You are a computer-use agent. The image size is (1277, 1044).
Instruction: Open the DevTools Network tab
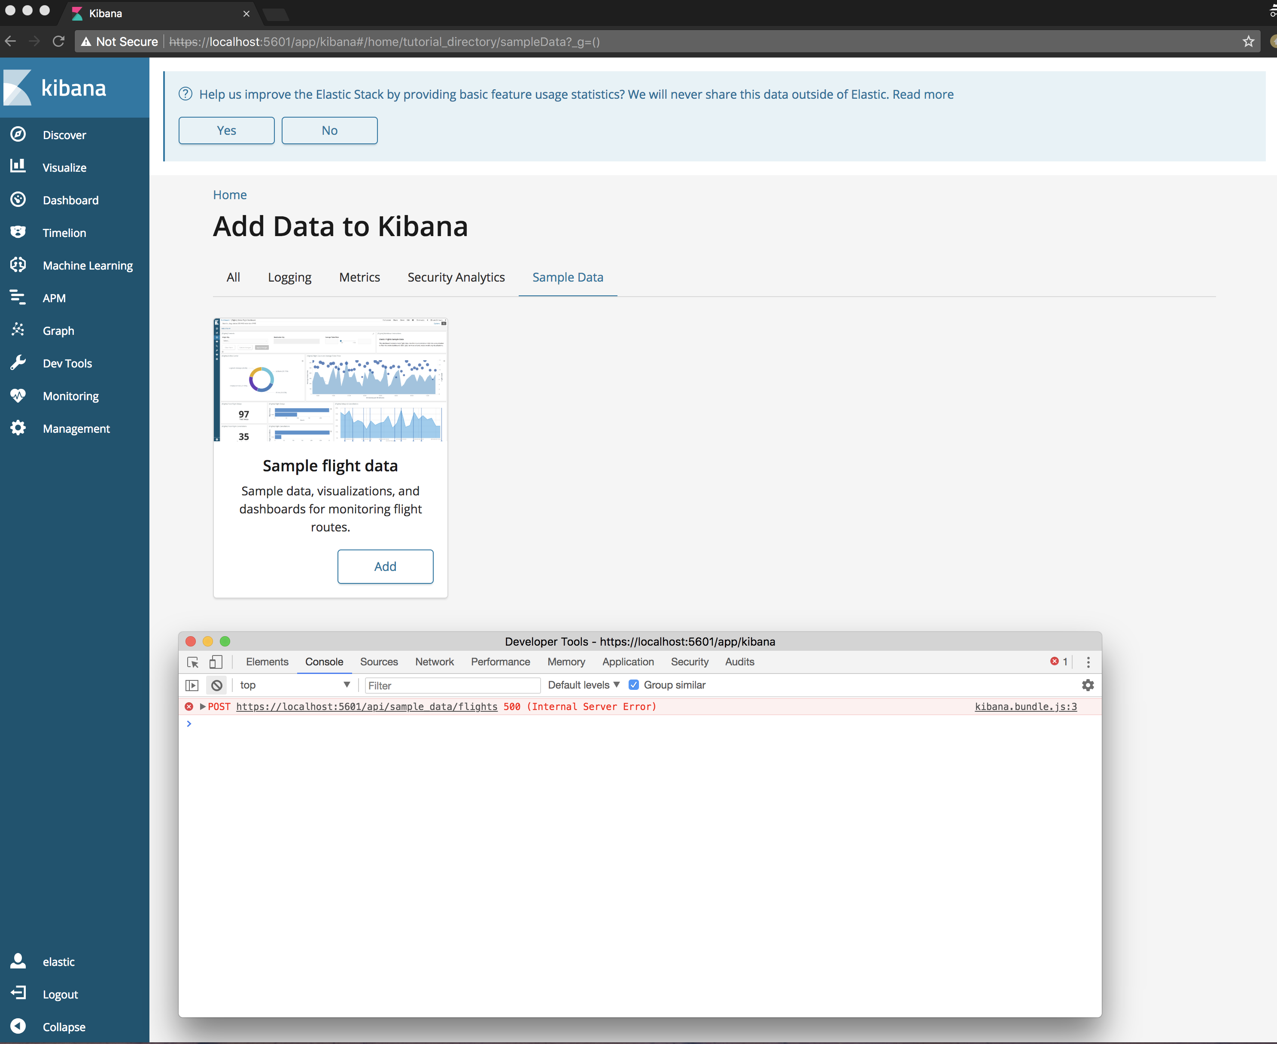[434, 662]
